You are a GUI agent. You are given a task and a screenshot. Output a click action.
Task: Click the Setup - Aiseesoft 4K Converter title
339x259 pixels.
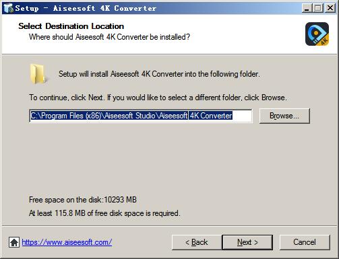[x=86, y=8]
